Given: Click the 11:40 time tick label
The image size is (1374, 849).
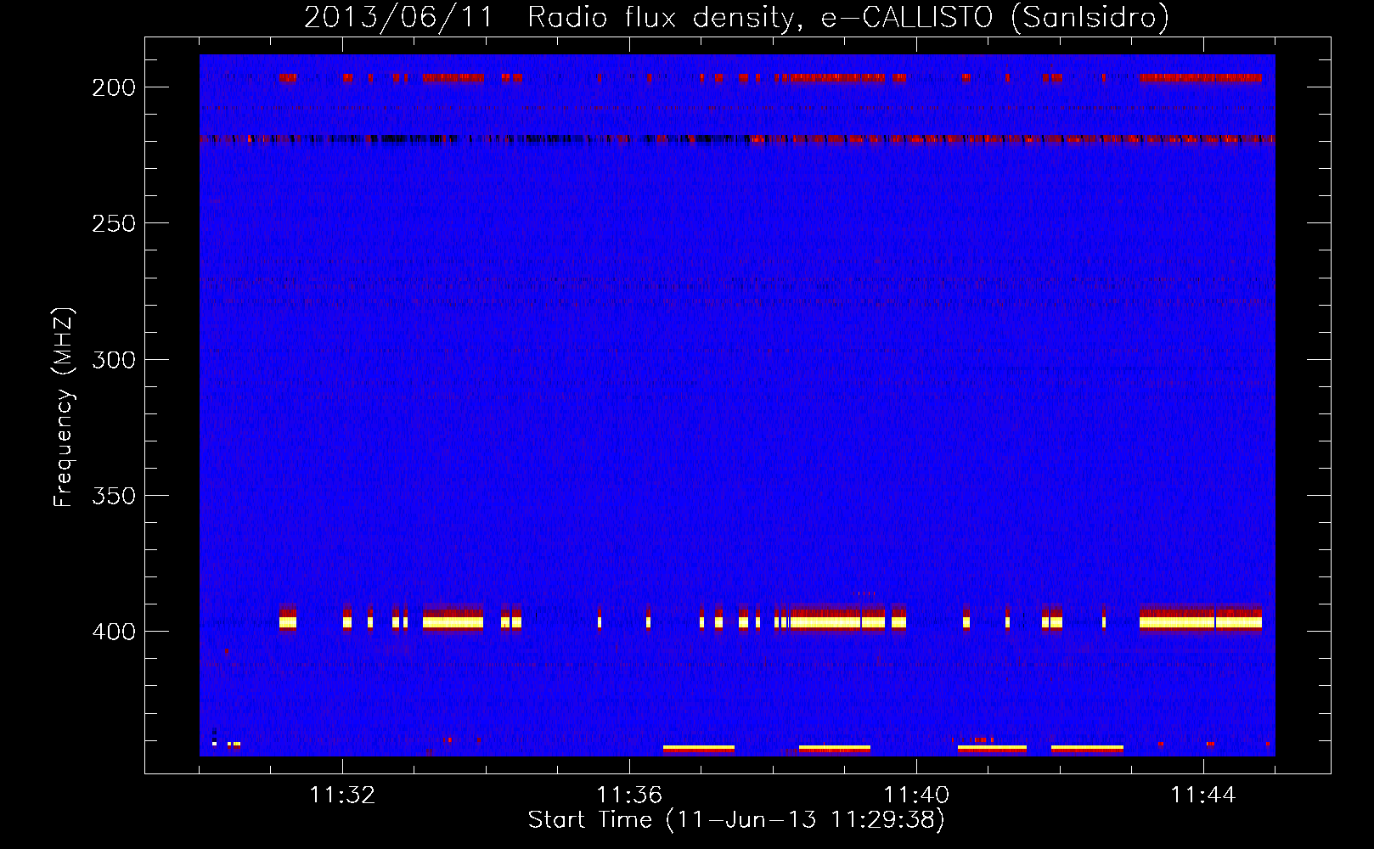Looking at the screenshot, I should 916,796.
